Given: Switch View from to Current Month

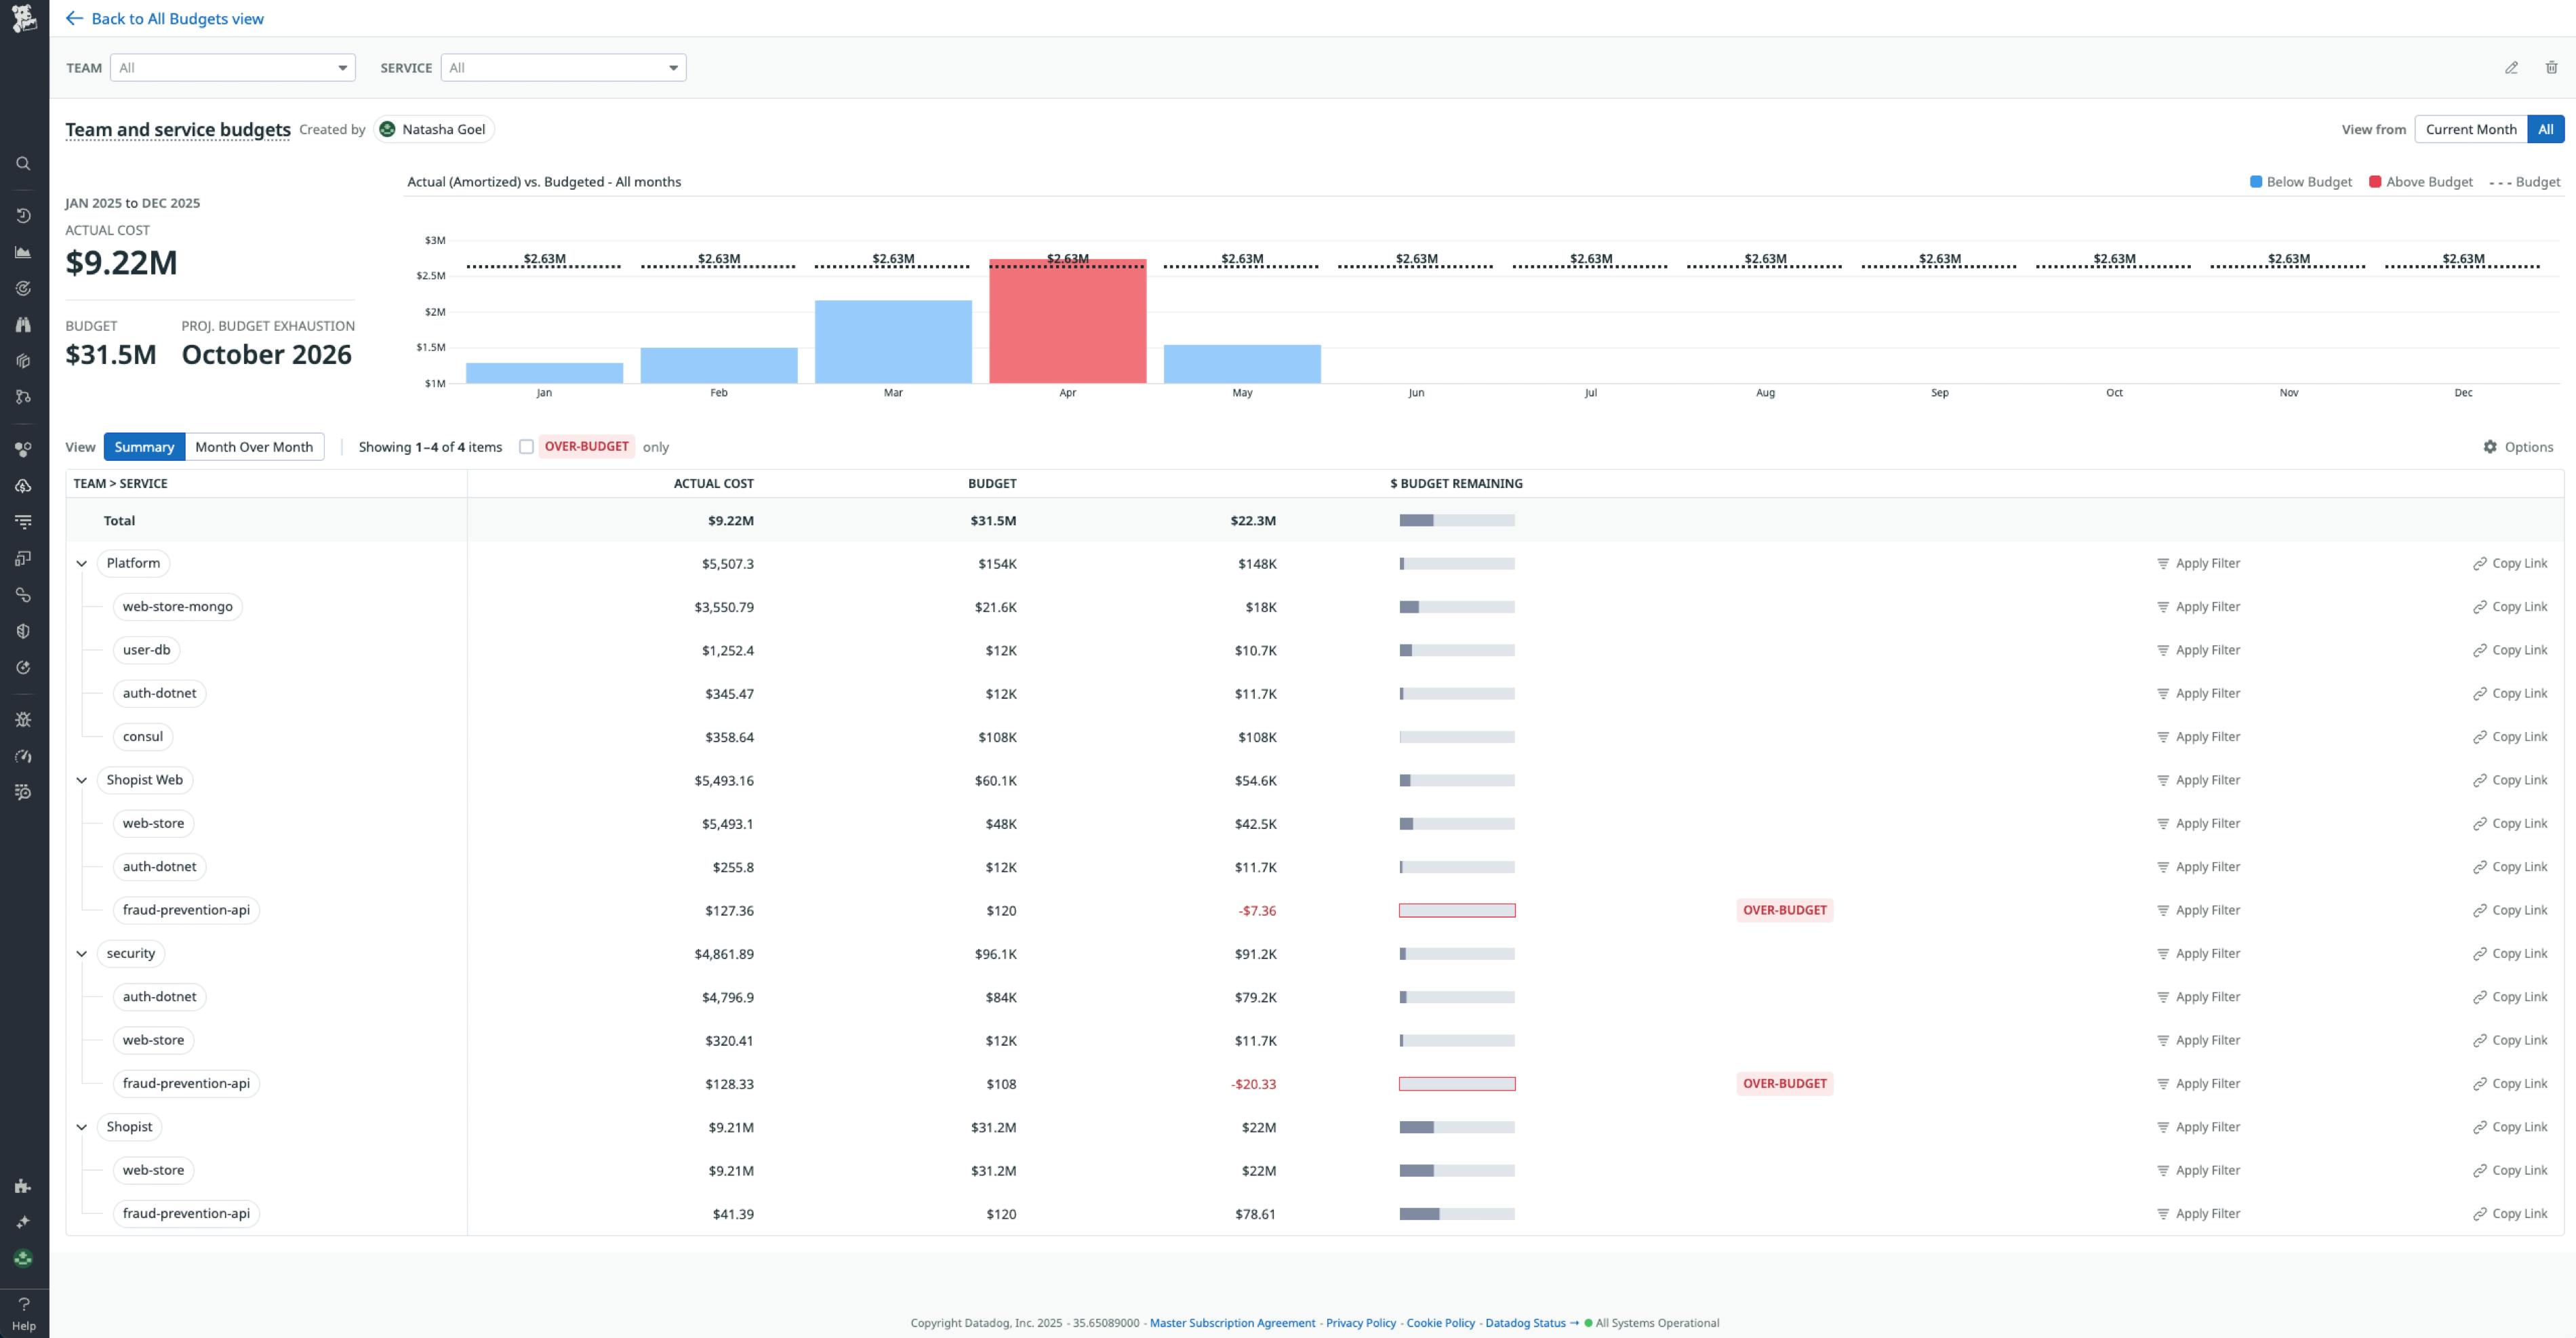Looking at the screenshot, I should click(x=2471, y=129).
